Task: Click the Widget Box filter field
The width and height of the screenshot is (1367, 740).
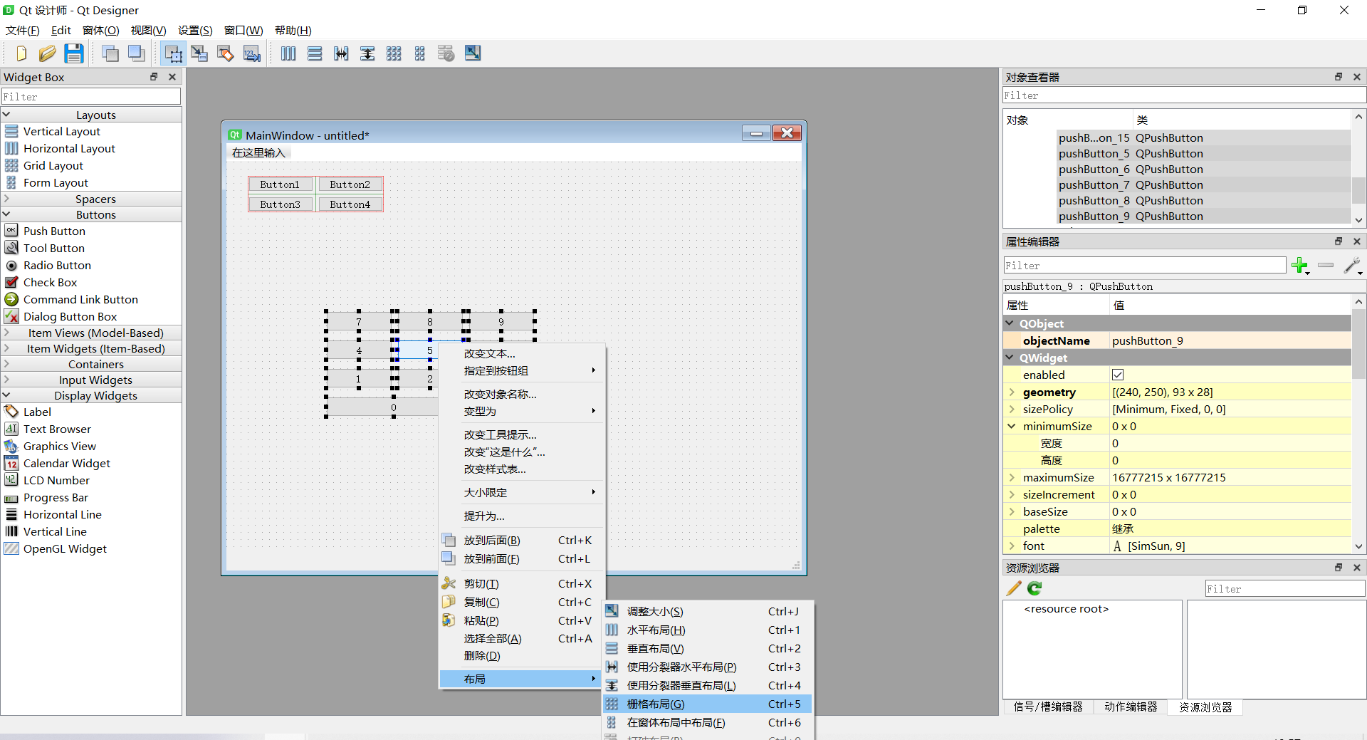Action: [x=91, y=96]
